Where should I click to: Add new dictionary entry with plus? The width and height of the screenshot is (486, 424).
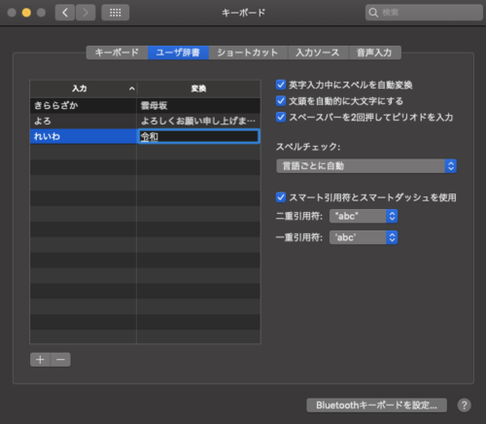pyautogui.click(x=40, y=360)
